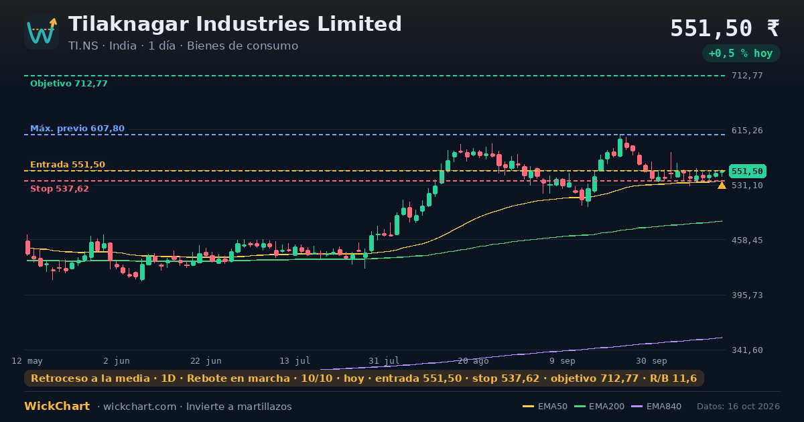This screenshot has height=422, width=804.
Task: Click the 30 sep date label
Action: (x=651, y=361)
